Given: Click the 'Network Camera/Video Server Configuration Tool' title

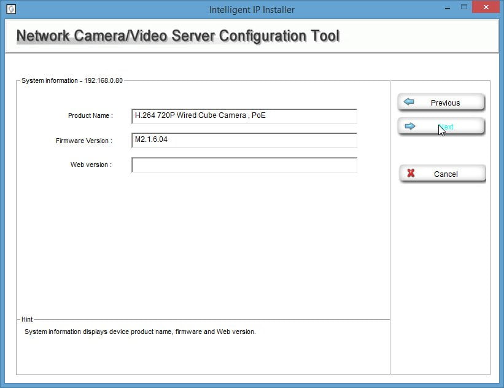Looking at the screenshot, I should (178, 36).
